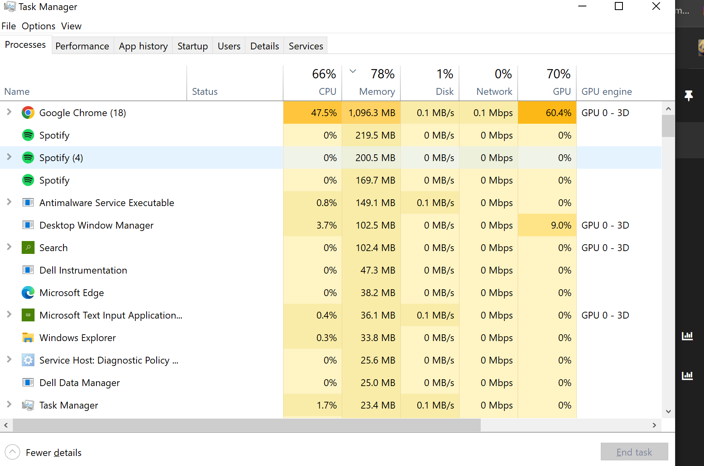Screen dimensions: 704x466
Task: Click the Fewer details link
Action: [x=54, y=453]
